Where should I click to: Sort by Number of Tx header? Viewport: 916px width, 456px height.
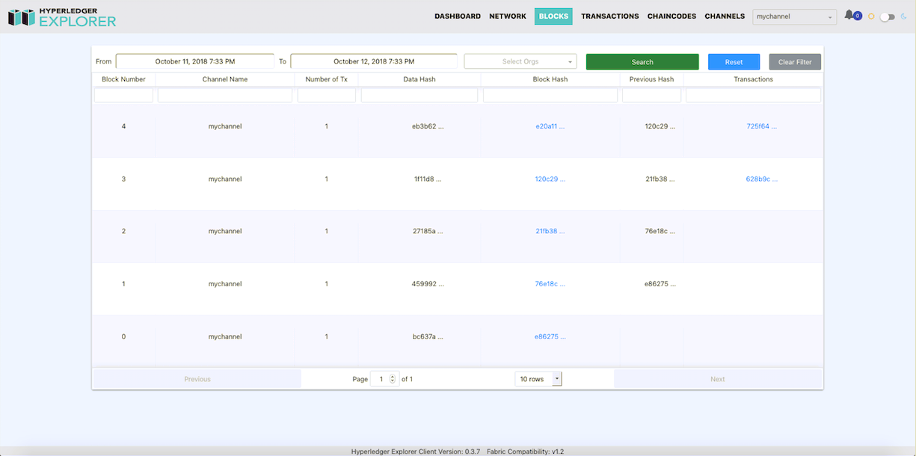coord(327,79)
